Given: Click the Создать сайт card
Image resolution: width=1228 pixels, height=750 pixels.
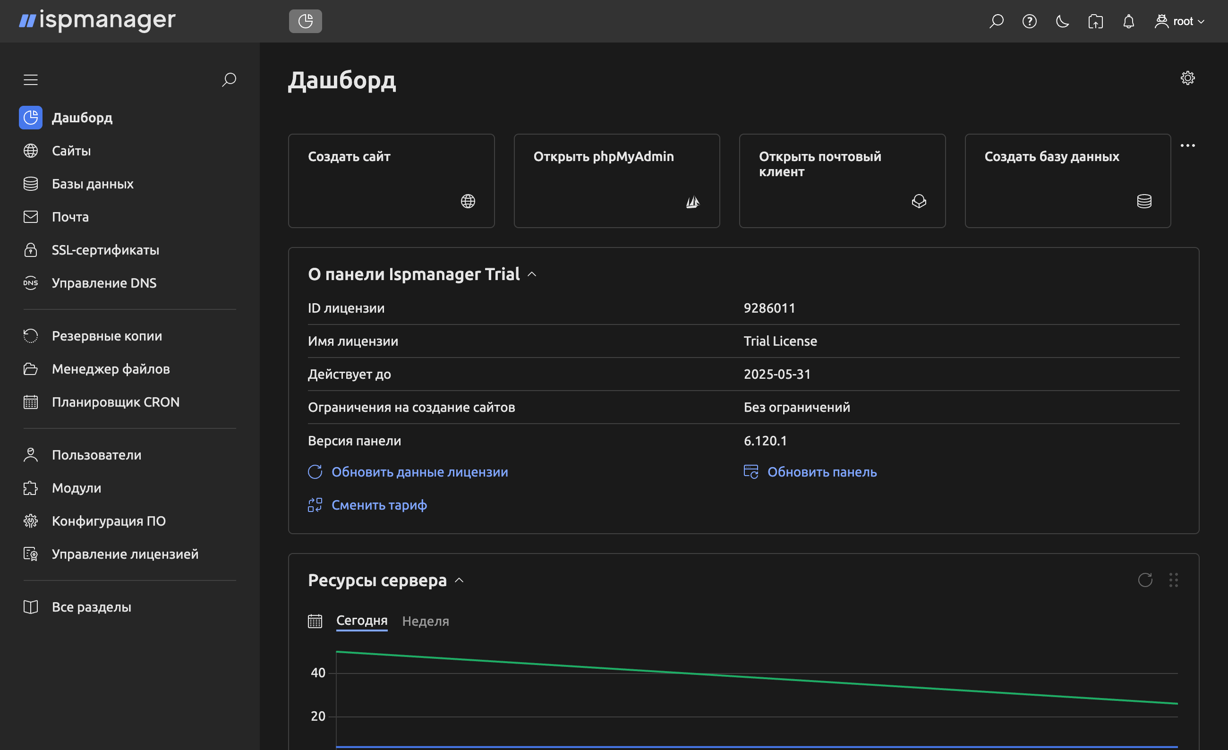Looking at the screenshot, I should point(391,181).
